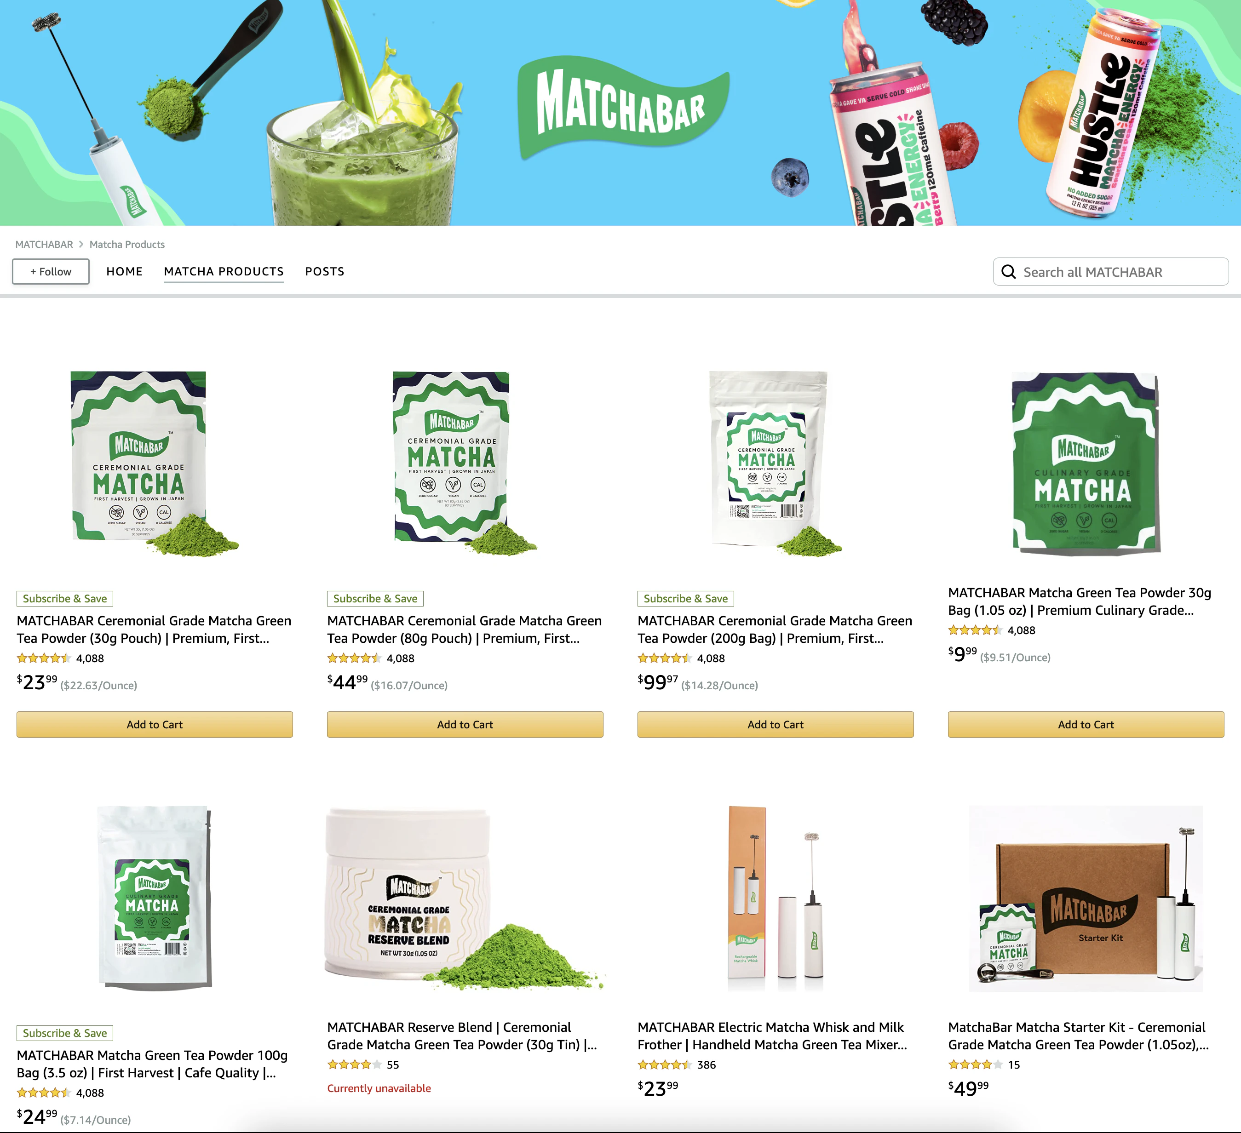
Task: Click star rating of Matcha Starter Kit
Action: point(975,1064)
